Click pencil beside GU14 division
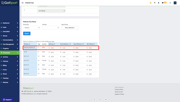180x102 pixels. [x=28, y=61]
